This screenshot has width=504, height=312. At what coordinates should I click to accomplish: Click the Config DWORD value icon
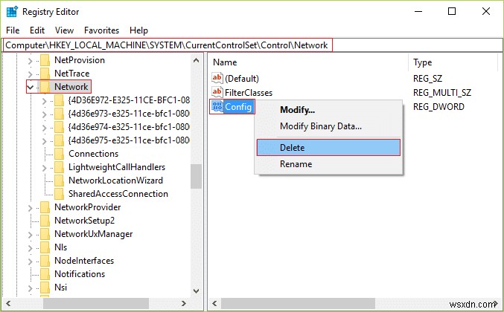click(217, 107)
